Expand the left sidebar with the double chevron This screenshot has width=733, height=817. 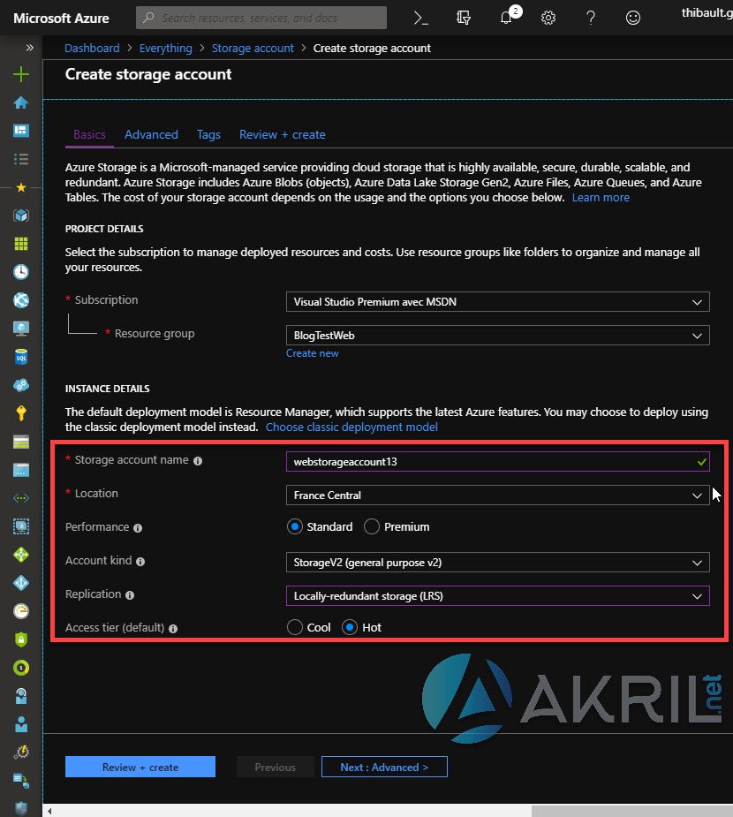coord(30,48)
